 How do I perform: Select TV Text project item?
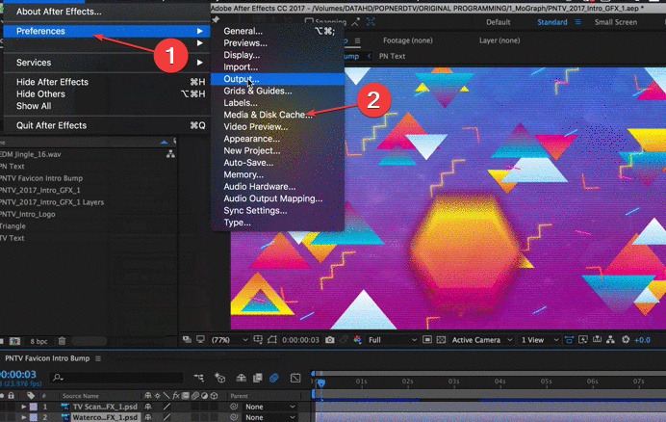pyautogui.click(x=13, y=238)
